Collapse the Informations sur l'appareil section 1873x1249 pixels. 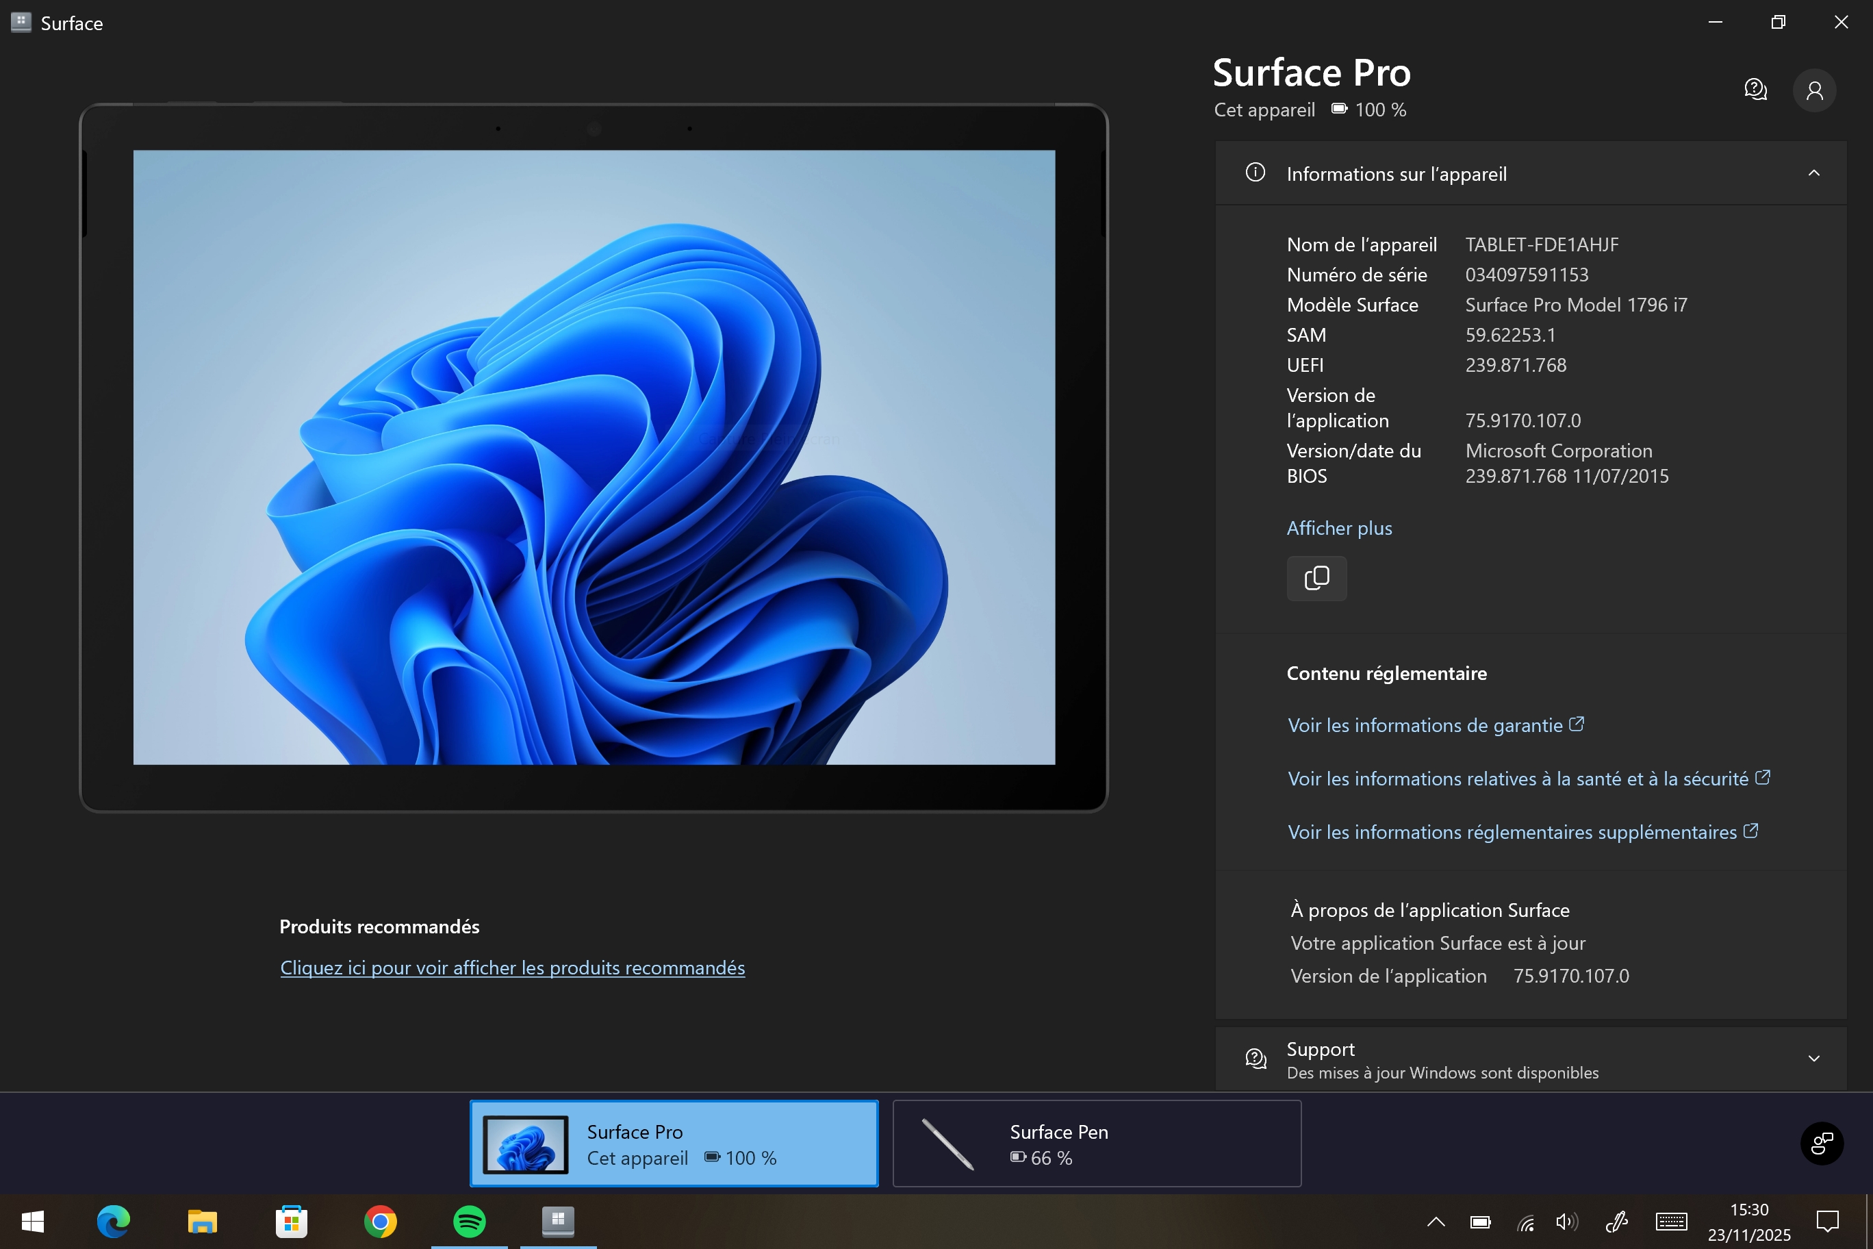[x=1813, y=173]
